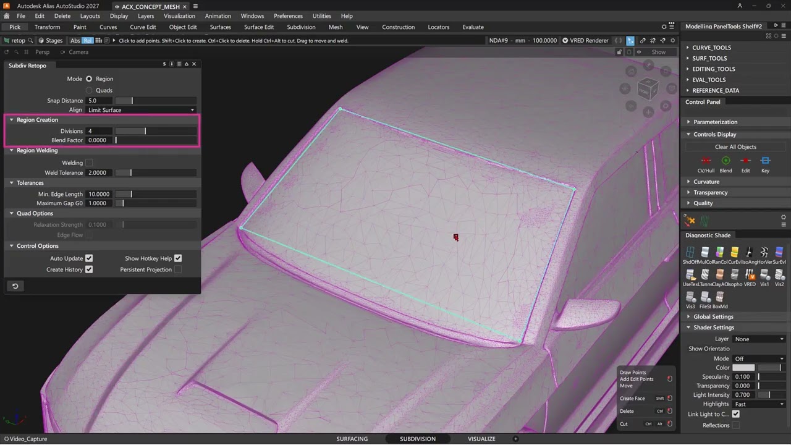Toggle the Auto Update checkbox
791x445 pixels.
[x=89, y=258]
